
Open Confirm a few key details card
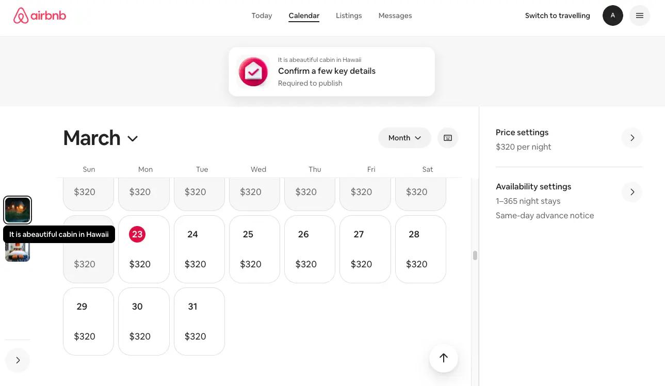pos(332,72)
